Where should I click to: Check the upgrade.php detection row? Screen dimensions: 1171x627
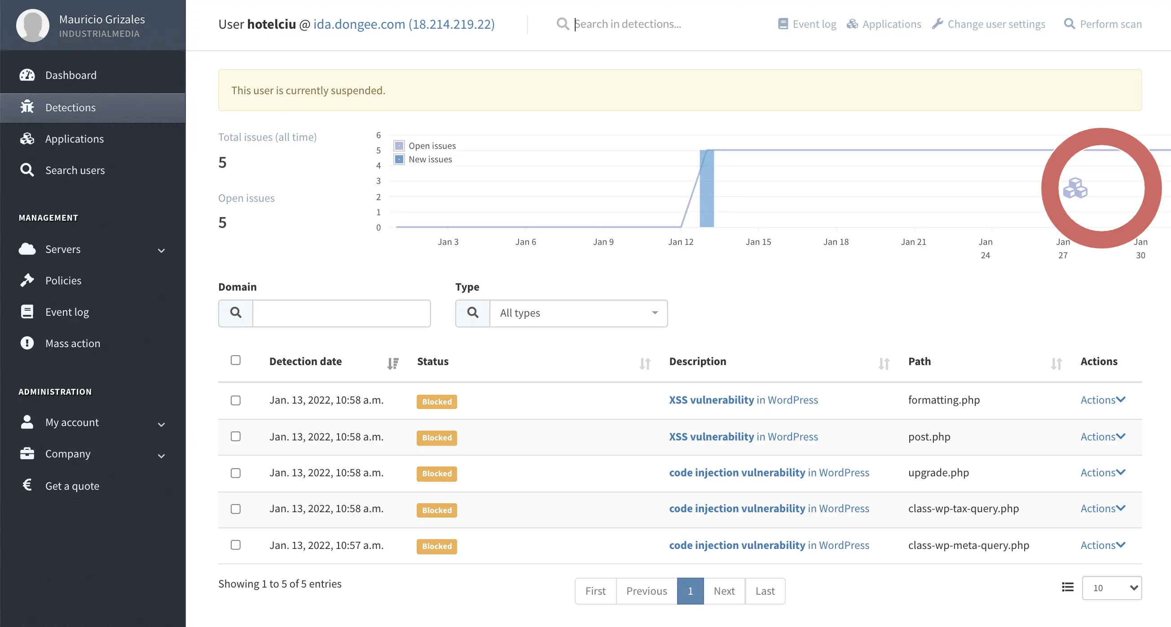tap(235, 473)
